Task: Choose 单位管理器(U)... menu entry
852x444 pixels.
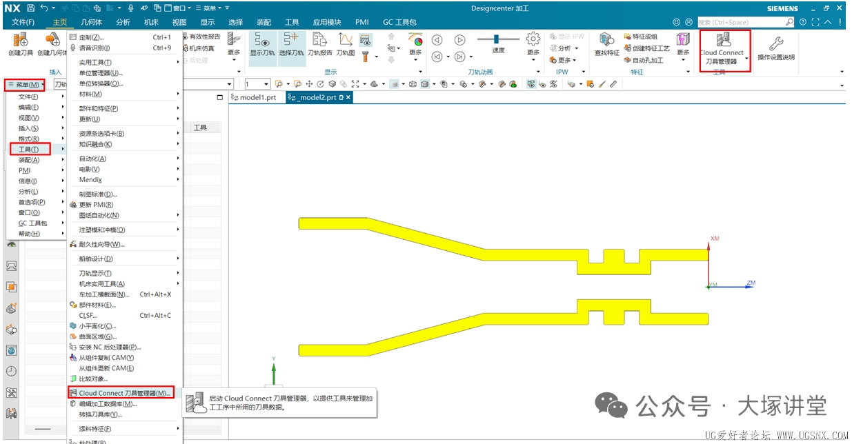Action: point(101,72)
